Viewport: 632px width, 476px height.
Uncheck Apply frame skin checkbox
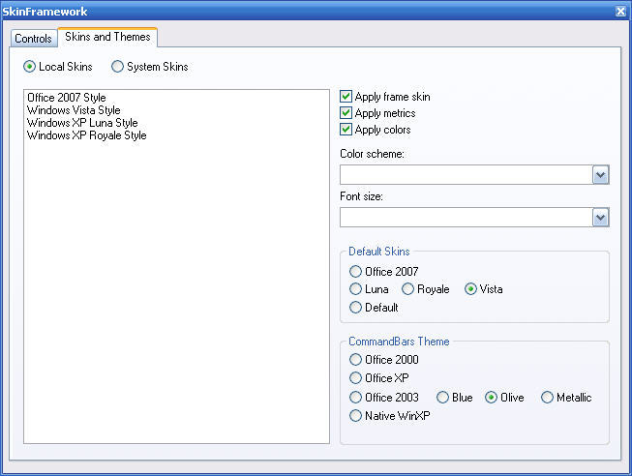click(346, 97)
